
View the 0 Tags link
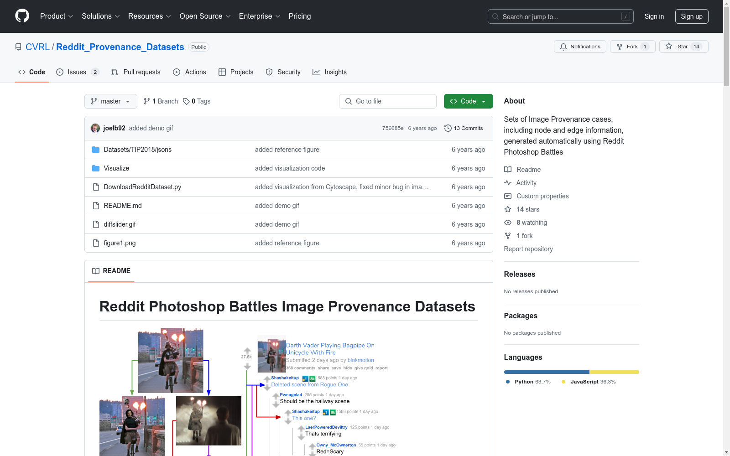197,101
